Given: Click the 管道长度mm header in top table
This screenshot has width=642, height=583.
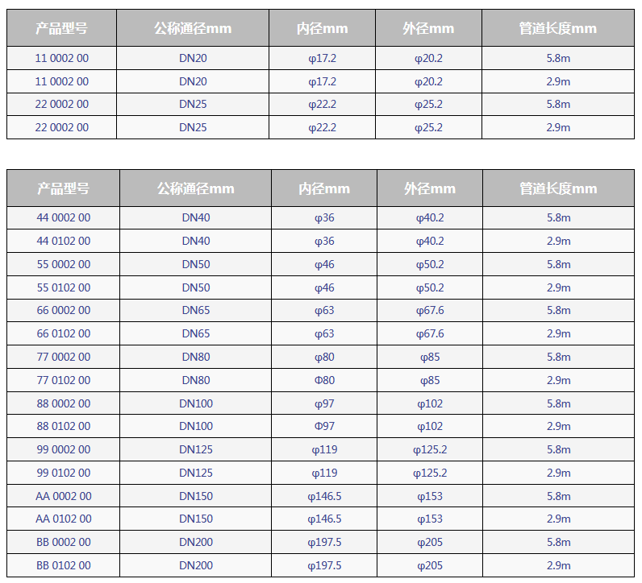Looking at the screenshot, I should pos(558,28).
